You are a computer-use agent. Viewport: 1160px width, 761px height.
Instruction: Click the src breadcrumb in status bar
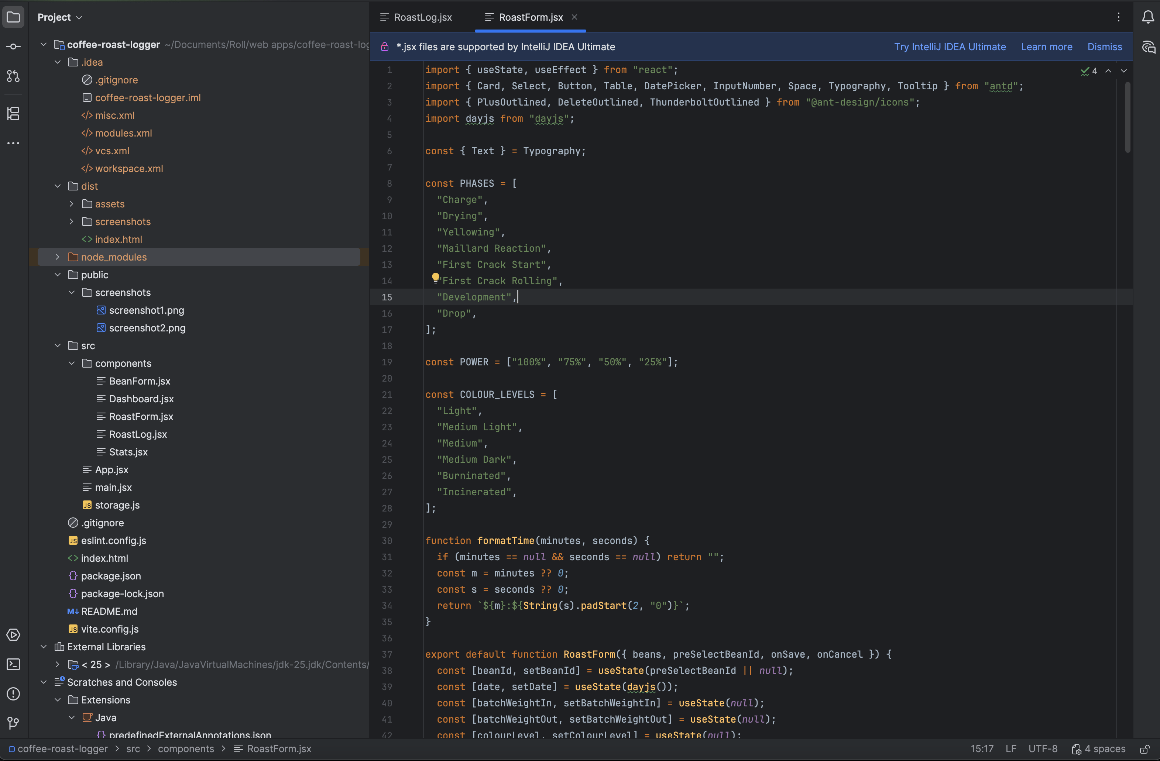(x=133, y=749)
